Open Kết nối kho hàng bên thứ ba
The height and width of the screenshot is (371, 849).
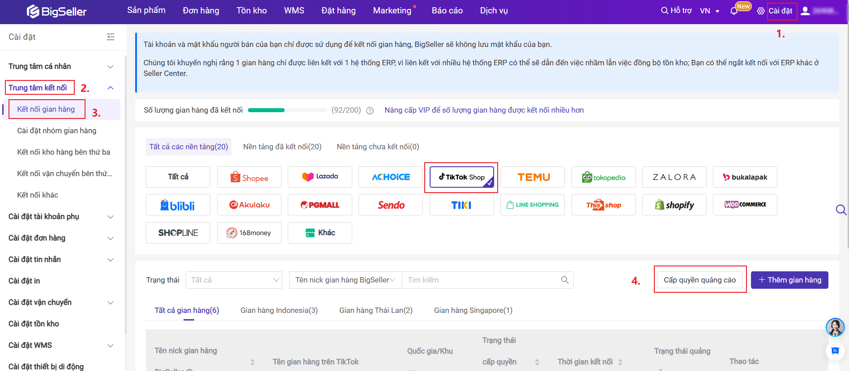click(x=64, y=152)
